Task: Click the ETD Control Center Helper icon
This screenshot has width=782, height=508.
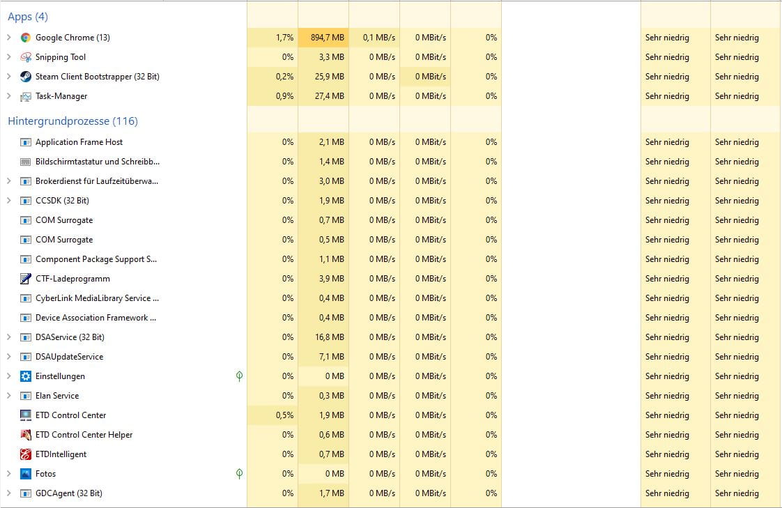Action: pyautogui.click(x=26, y=435)
